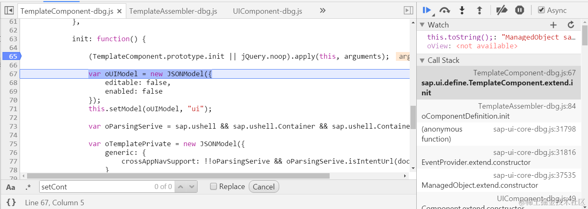Screen dimensions: 588x209
Task: Step over next function call
Action: [x=445, y=10]
